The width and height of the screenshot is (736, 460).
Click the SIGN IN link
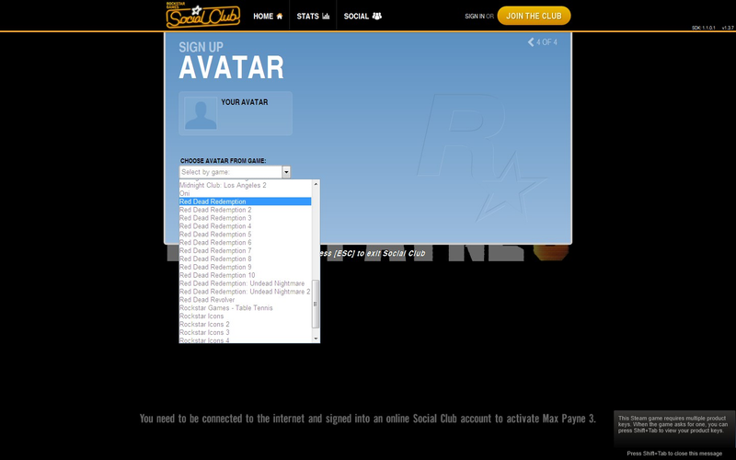(x=475, y=16)
